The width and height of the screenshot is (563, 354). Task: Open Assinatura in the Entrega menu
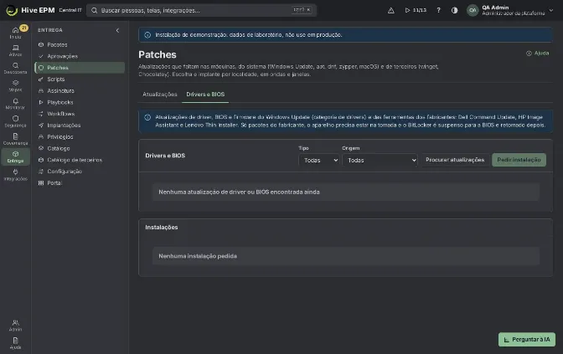tap(80, 90)
